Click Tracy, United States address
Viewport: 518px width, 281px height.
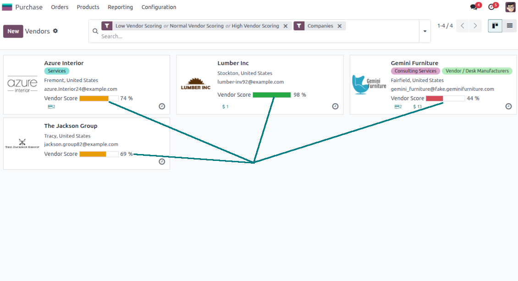click(67, 136)
